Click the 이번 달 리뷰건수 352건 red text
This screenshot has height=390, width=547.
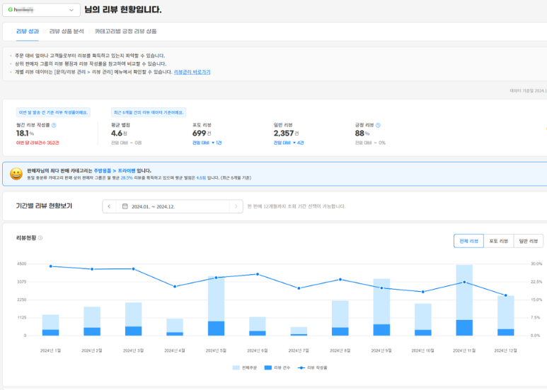(38, 143)
